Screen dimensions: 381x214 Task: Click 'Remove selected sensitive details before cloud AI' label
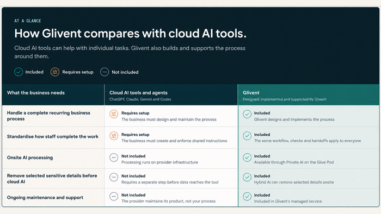(x=52, y=179)
